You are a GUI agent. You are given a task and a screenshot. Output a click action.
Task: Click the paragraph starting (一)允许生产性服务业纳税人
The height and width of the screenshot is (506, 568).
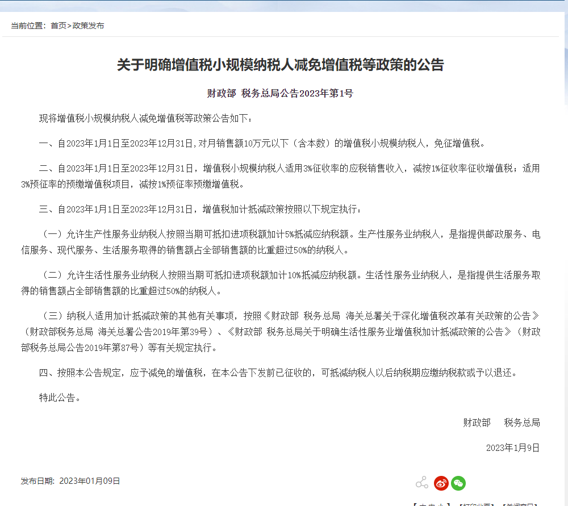click(x=281, y=242)
